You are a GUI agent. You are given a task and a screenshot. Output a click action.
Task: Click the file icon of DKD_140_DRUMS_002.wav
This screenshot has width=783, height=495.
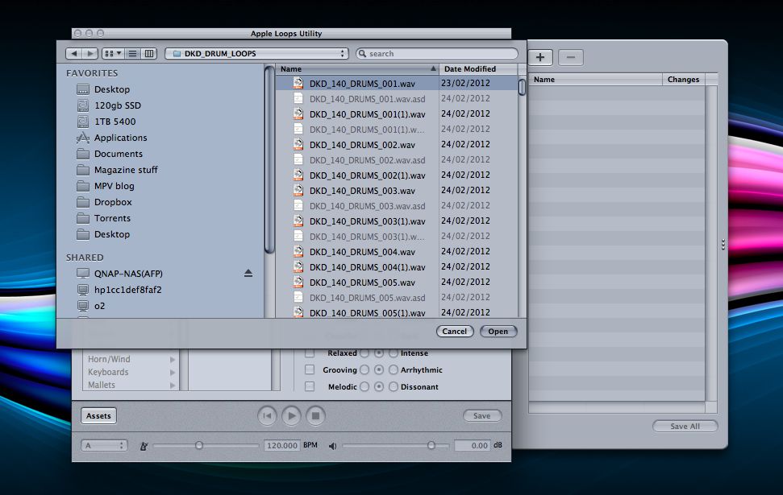[x=298, y=144]
